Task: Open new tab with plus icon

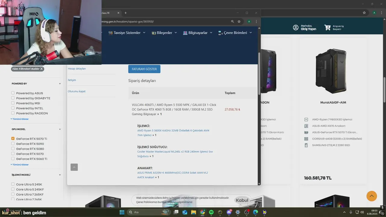Action: [126, 13]
